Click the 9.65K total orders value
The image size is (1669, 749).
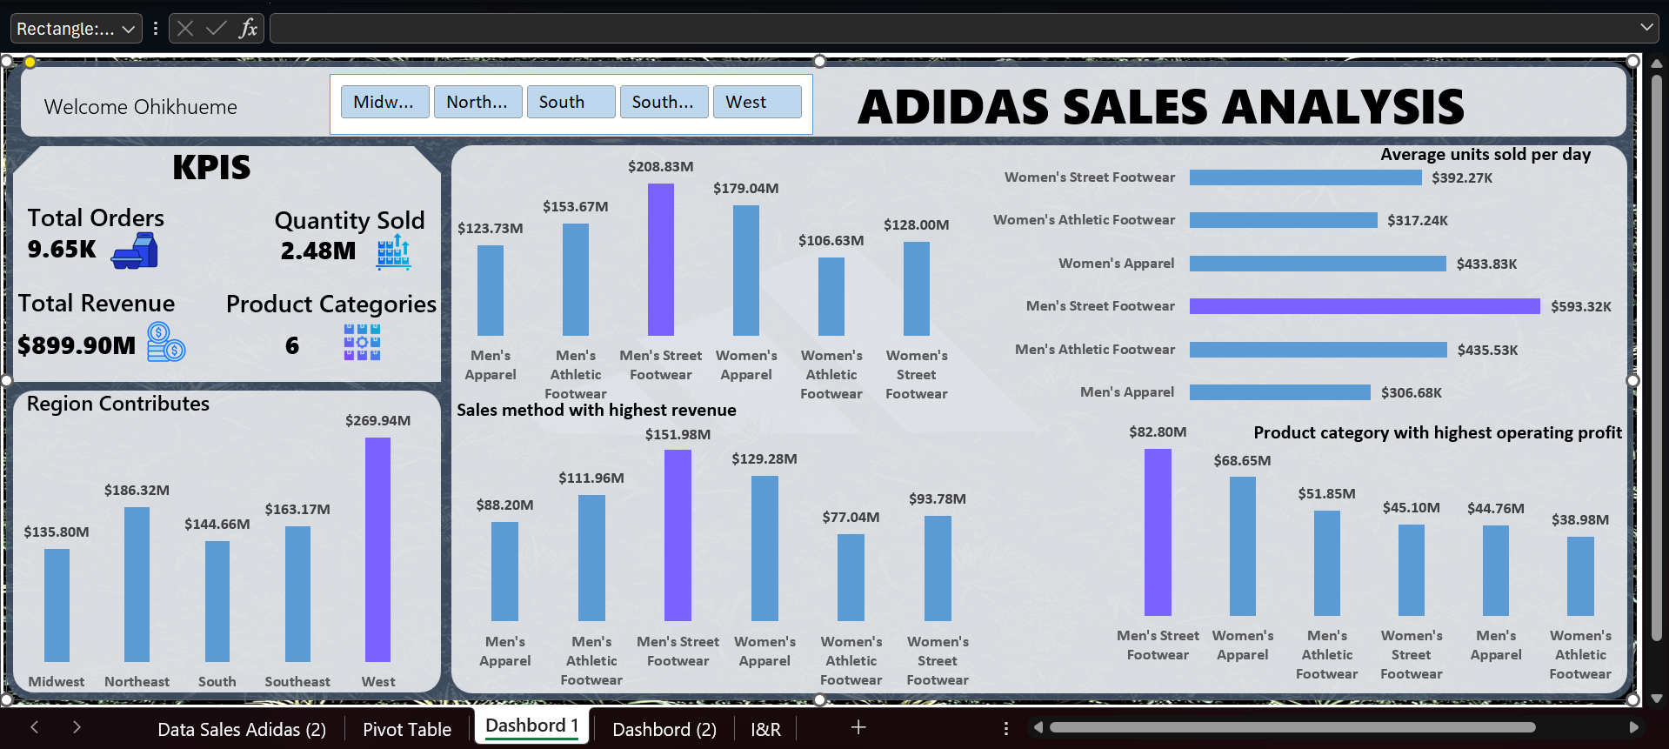click(62, 249)
